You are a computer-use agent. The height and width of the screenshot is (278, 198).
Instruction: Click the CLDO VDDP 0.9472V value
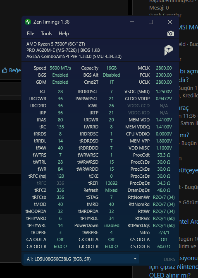coord(164,99)
